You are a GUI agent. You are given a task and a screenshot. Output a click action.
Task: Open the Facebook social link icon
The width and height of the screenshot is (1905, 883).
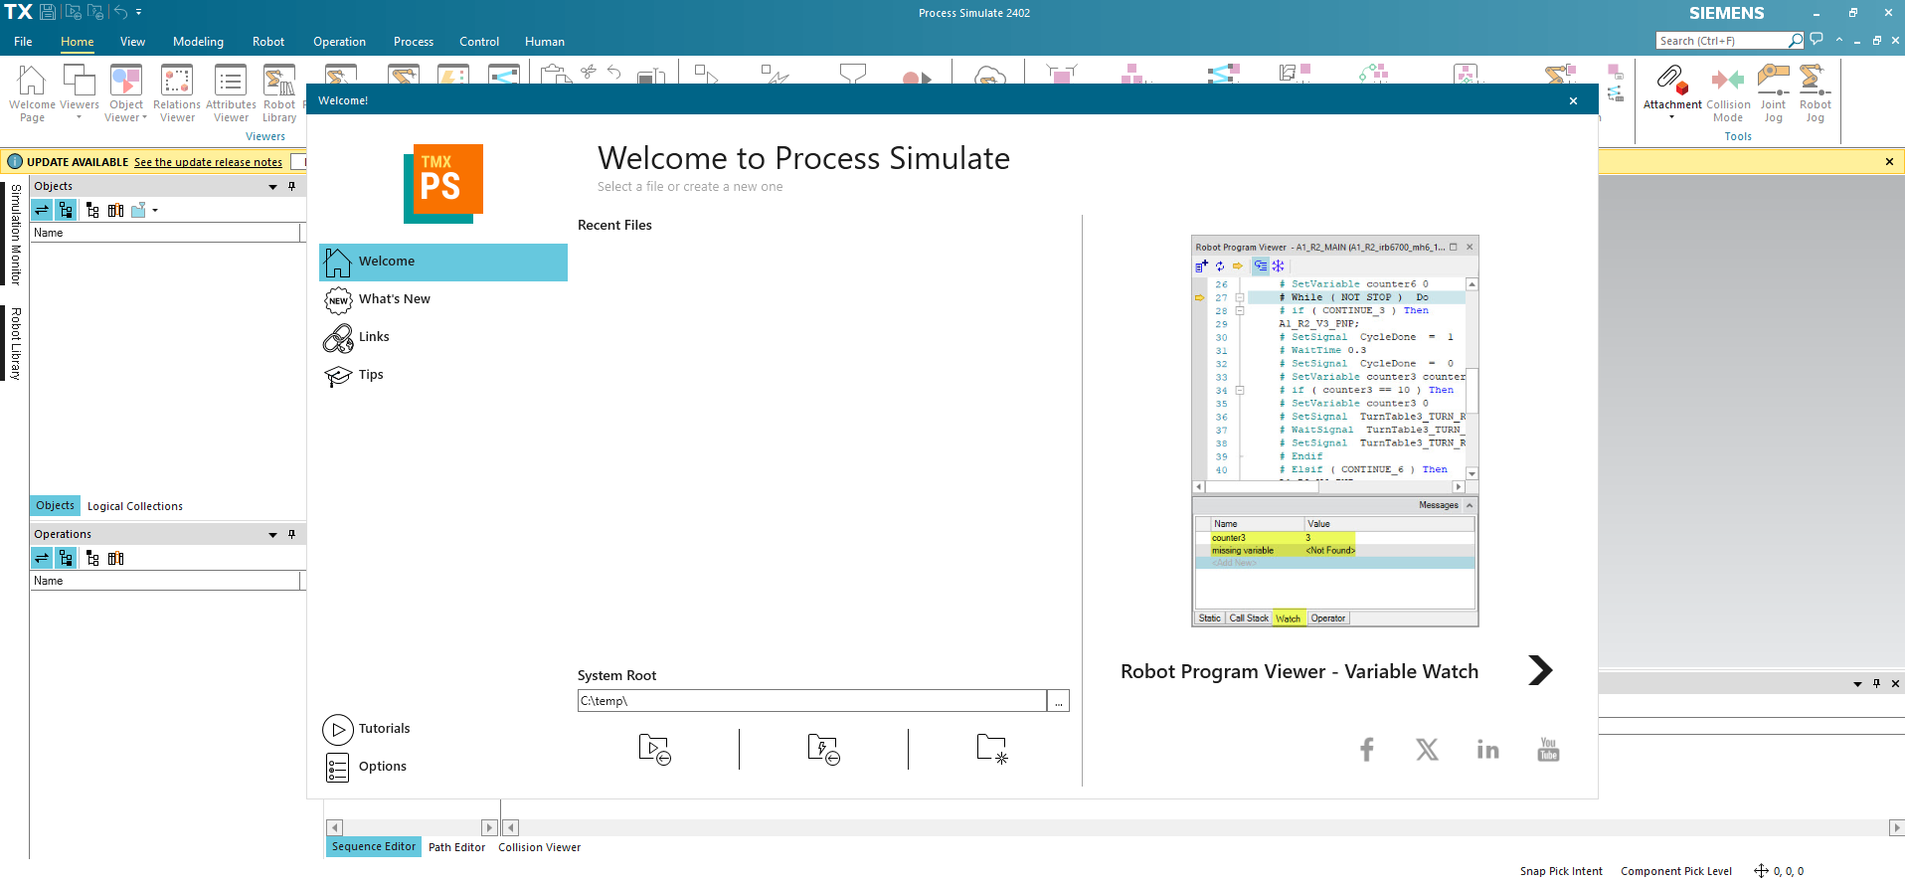coord(1367,750)
